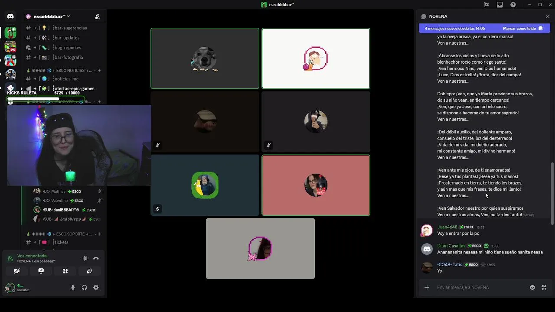Collapse the ESCO SOPORTE category
The image size is (555, 312).
[x=60, y=234]
